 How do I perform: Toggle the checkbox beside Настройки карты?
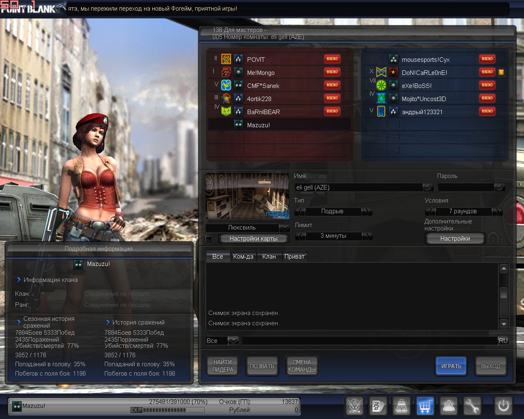[x=209, y=239]
